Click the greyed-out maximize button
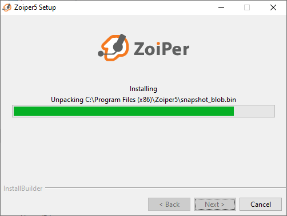 [x=247, y=7]
